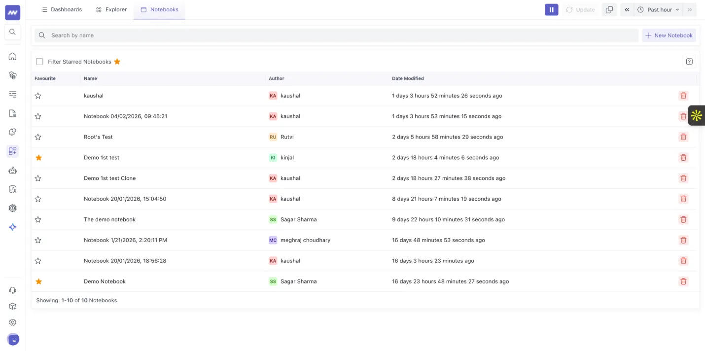The image size is (705, 351).
Task: Pause live updates with the pause button
Action: pos(551,10)
